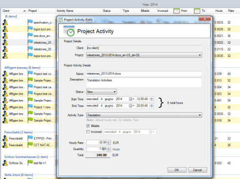Click the End Time time value 20:55:48
Screen dimensions: 240x179
[x=143, y=106]
